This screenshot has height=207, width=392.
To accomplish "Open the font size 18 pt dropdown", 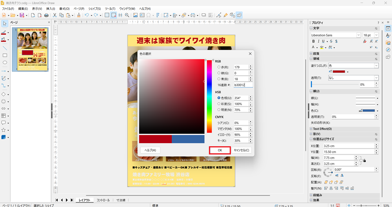I will point(376,35).
